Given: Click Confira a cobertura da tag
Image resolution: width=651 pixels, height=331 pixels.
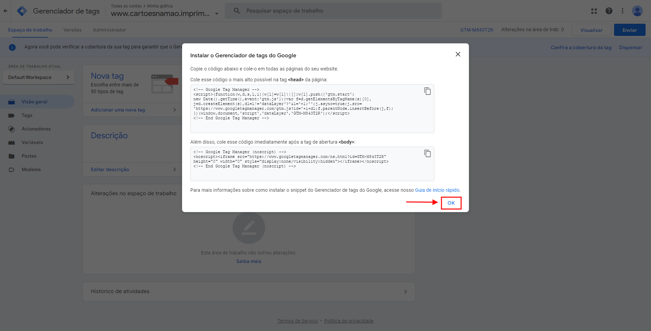Looking at the screenshot, I should [581, 47].
